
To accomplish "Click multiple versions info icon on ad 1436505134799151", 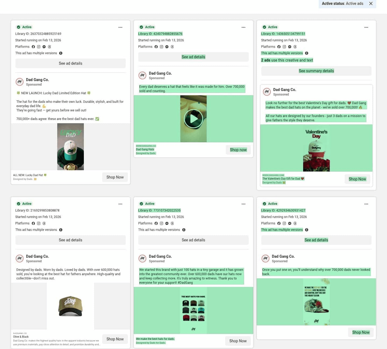I will click(x=307, y=53).
